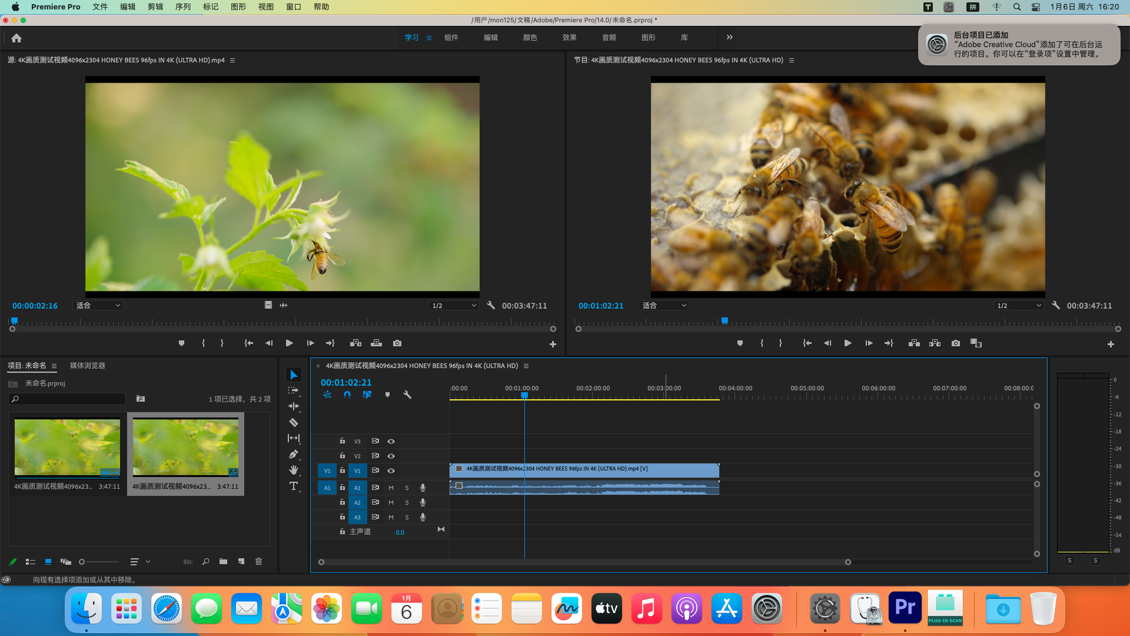Switch to 媒体浏览器 tab
The height and width of the screenshot is (636, 1130).
87,366
